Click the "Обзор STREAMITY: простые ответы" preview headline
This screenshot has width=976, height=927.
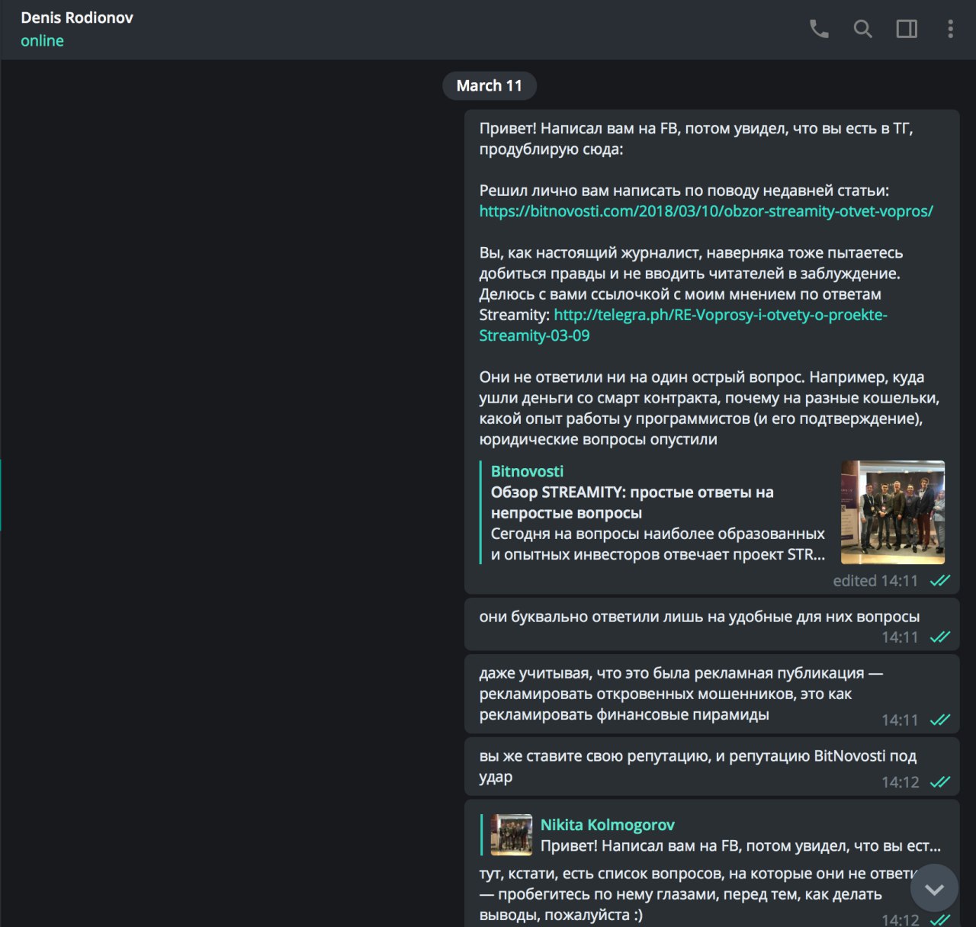(x=632, y=502)
